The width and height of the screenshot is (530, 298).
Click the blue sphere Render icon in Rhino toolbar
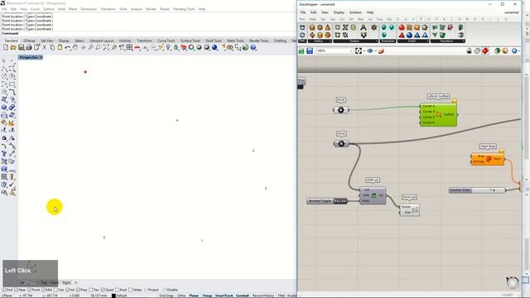pos(214,48)
